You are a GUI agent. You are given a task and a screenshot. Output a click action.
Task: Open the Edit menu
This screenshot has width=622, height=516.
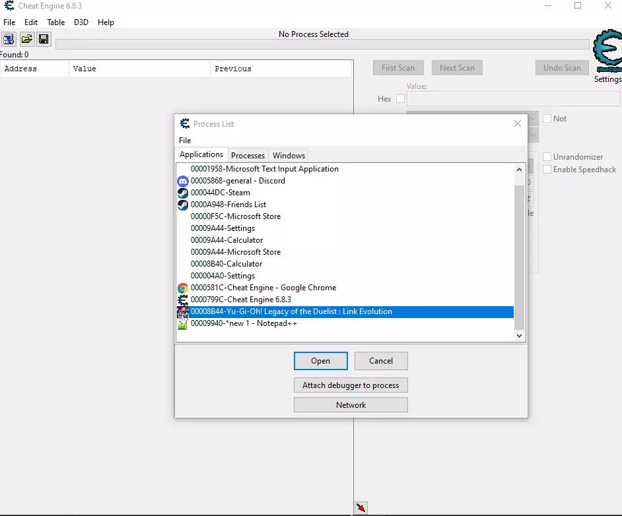pos(31,22)
